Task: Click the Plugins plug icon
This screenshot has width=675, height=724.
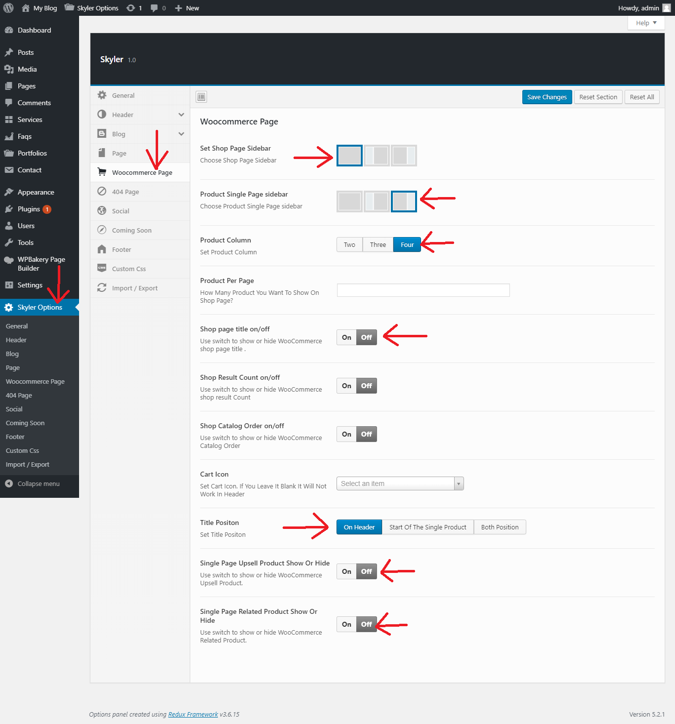Action: coord(8,209)
